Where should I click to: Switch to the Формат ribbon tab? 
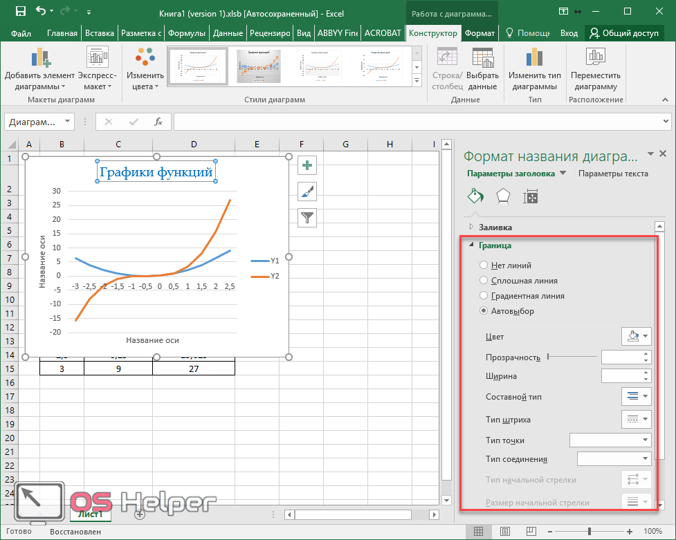tap(479, 33)
